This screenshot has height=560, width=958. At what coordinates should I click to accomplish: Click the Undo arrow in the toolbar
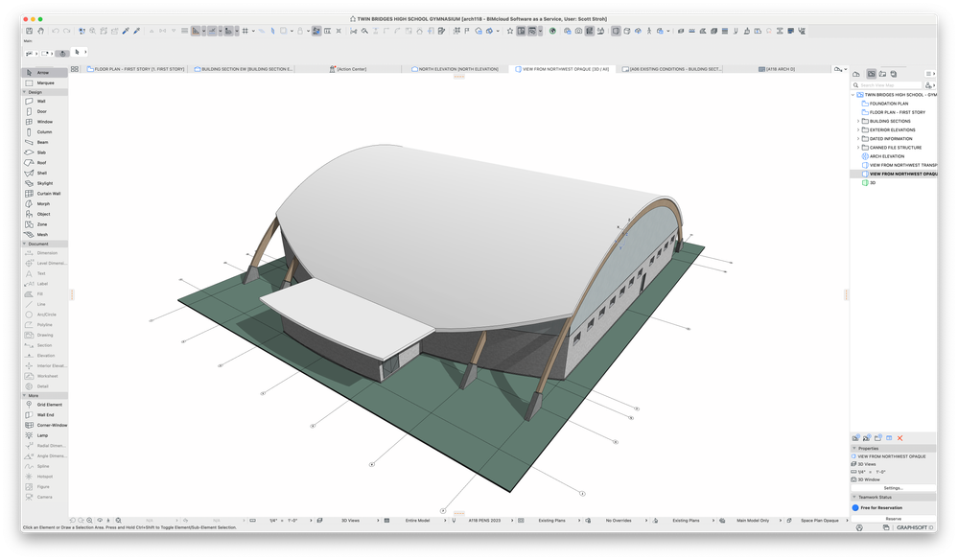56,31
